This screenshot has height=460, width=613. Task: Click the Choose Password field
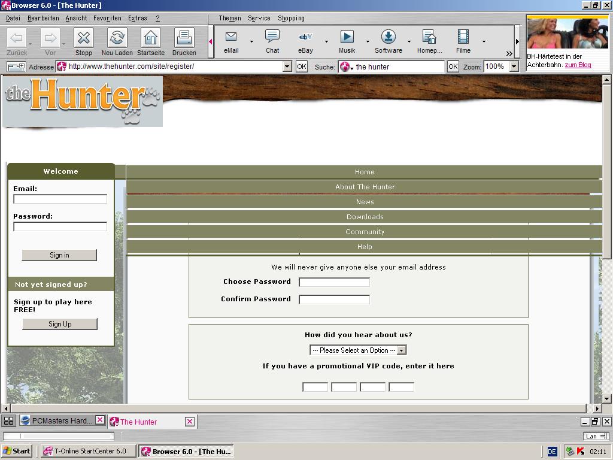pyautogui.click(x=334, y=282)
